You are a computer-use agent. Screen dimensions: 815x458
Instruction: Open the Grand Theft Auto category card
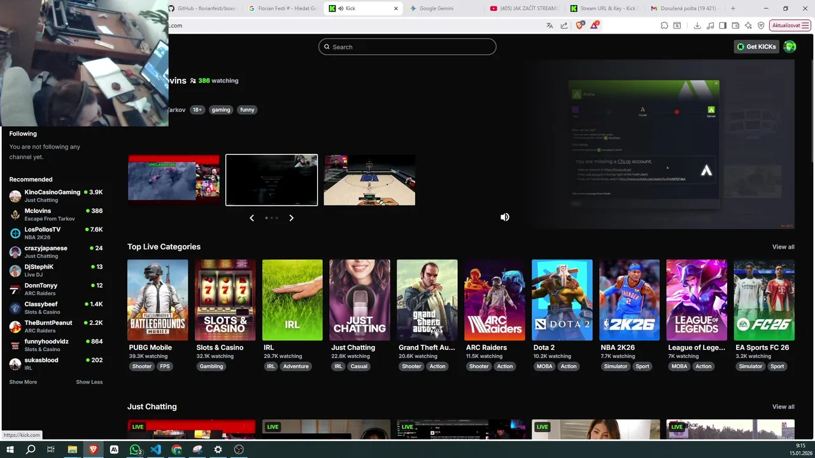[427, 300]
